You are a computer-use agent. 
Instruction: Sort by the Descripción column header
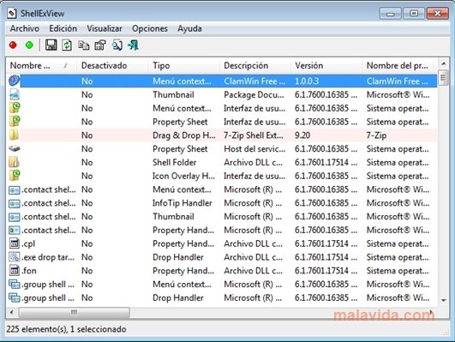pyautogui.click(x=254, y=65)
